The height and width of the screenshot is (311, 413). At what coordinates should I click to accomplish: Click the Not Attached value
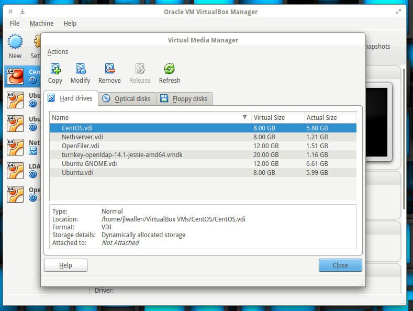120,243
